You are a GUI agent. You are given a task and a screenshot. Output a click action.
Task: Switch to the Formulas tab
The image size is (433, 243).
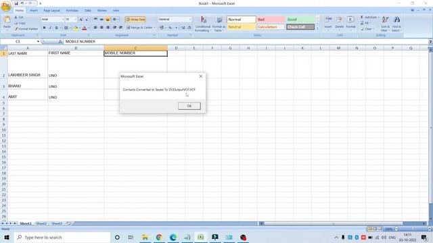tap(72, 11)
